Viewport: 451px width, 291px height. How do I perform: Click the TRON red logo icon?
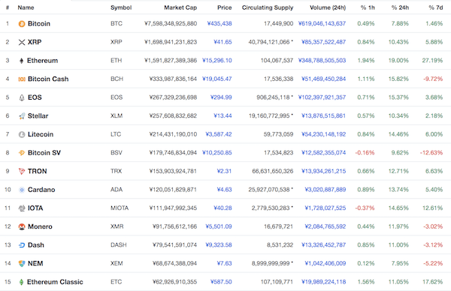click(22, 171)
